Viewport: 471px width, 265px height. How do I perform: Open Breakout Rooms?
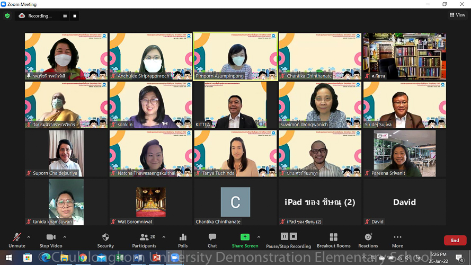tap(333, 240)
